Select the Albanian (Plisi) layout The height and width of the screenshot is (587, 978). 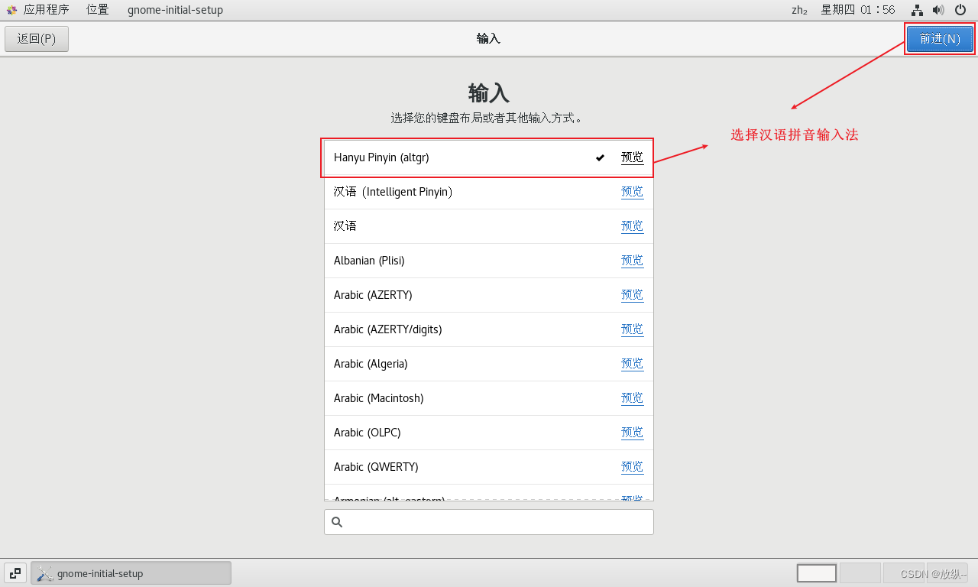489,261
